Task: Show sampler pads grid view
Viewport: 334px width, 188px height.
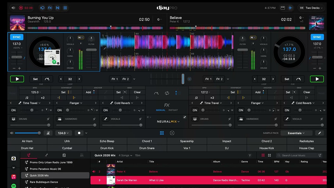Action: [162, 133]
